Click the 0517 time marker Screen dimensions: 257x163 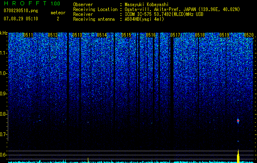tap(175, 35)
